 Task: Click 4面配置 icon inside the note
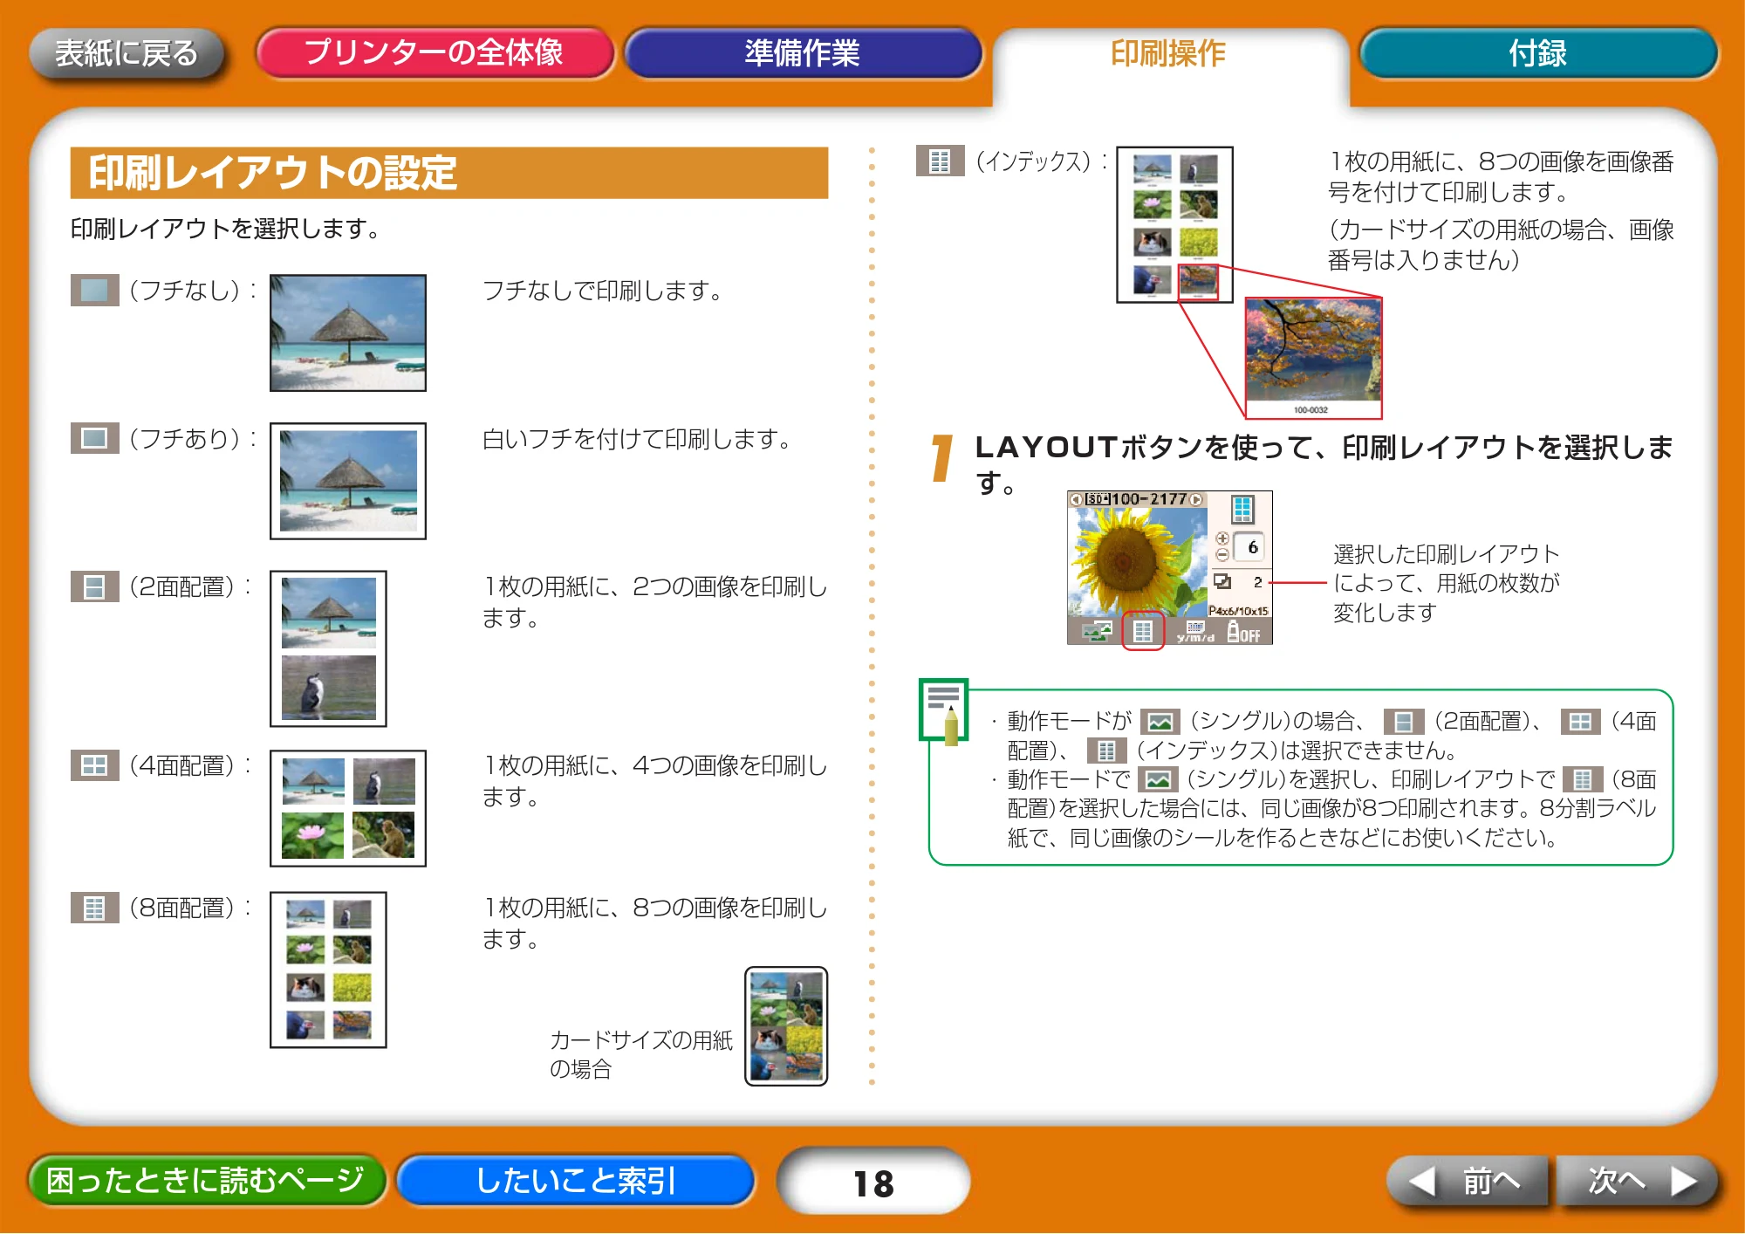point(1580,722)
